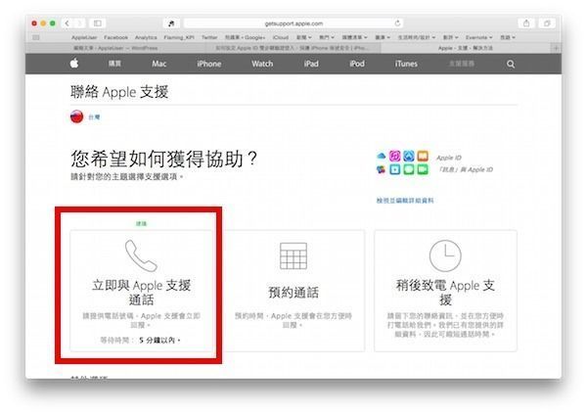Show the Safari sidebar
The height and width of the screenshot is (415, 587).
click(x=97, y=23)
